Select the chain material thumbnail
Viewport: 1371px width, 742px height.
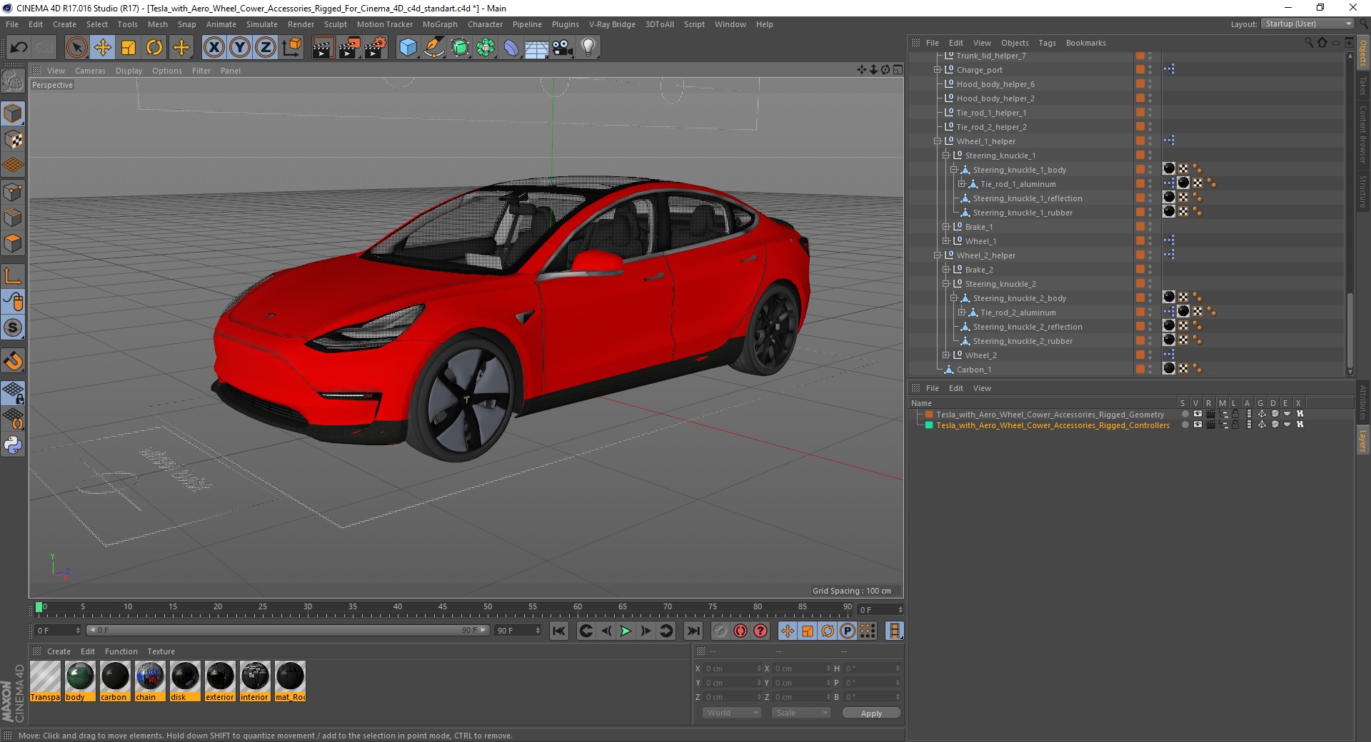click(150, 681)
